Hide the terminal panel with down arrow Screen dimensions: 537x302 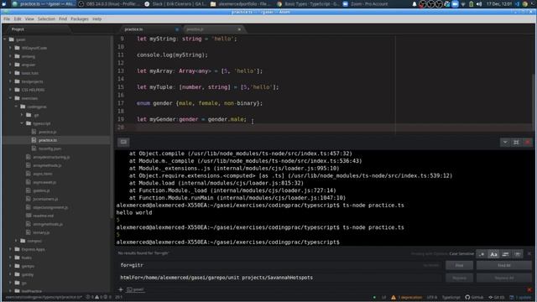(x=505, y=142)
